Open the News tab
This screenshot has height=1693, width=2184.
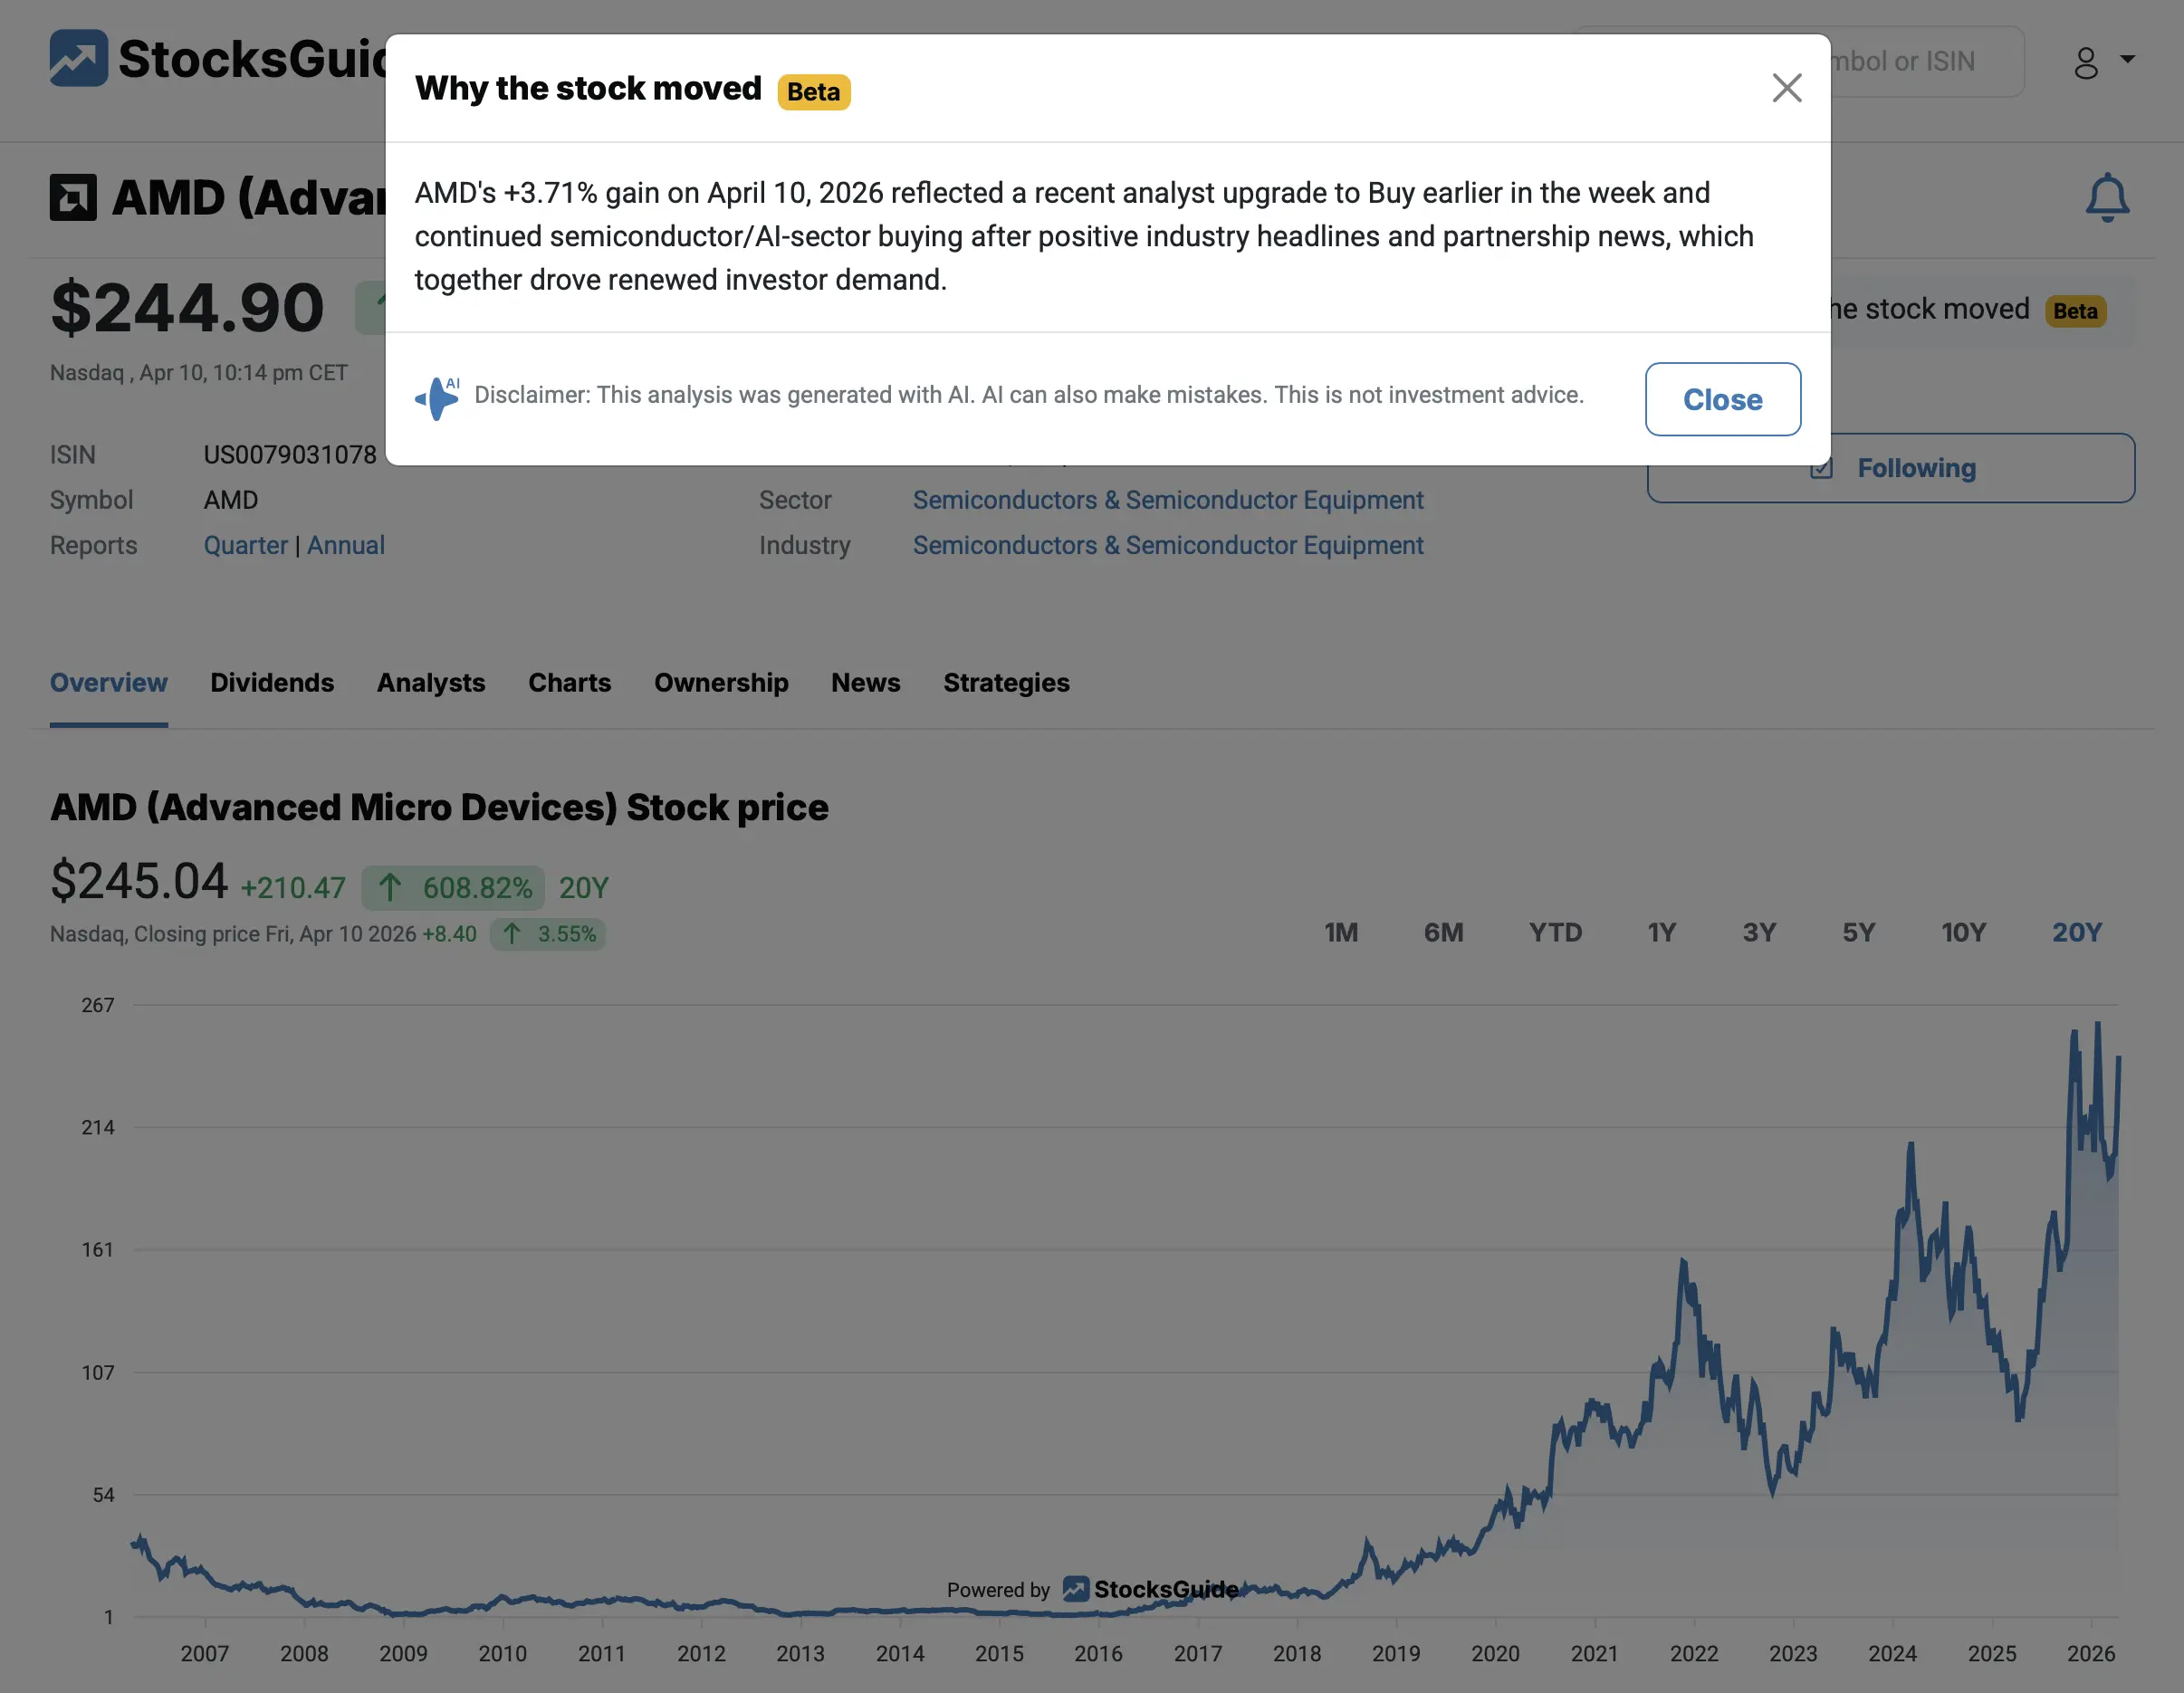pos(865,682)
